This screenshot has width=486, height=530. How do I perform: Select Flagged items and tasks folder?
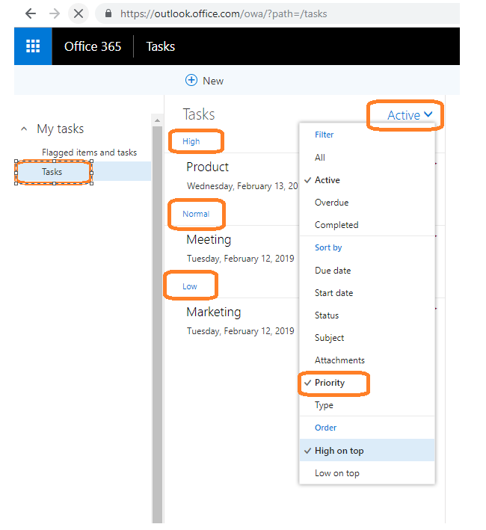[x=89, y=152]
